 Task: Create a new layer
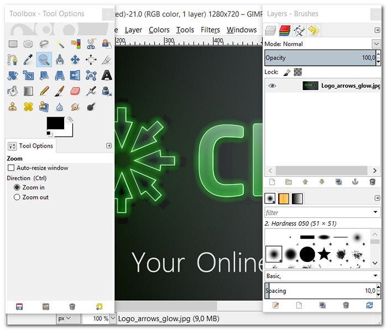[x=272, y=182]
